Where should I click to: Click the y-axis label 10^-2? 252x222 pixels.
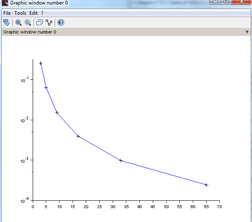click(25, 120)
